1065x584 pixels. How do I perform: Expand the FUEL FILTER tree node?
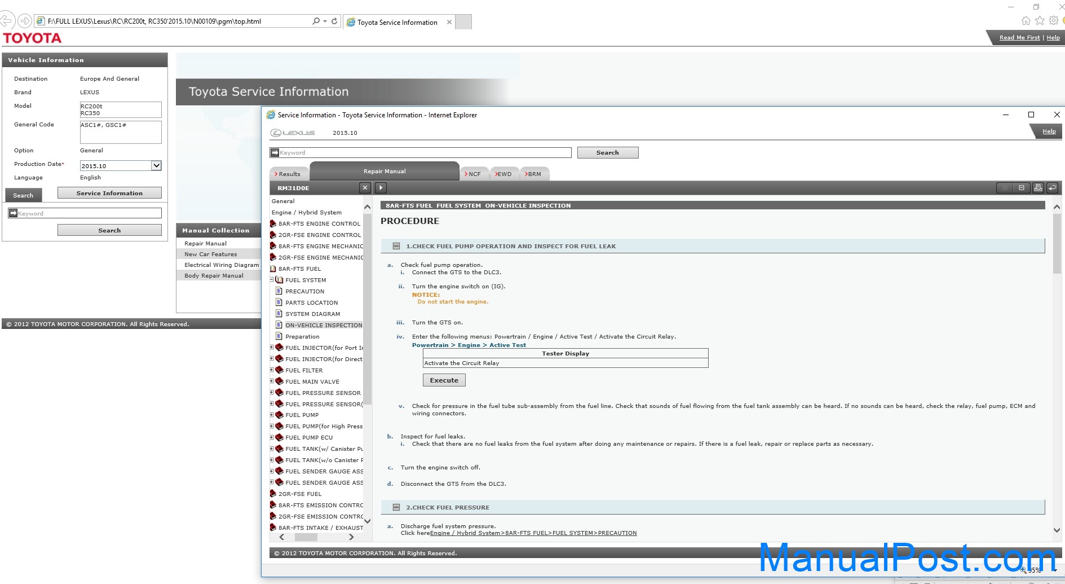click(x=272, y=370)
